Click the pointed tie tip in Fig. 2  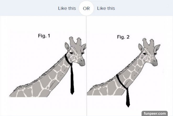point(128,106)
